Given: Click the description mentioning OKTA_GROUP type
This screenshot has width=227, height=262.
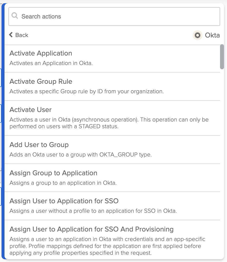Looking at the screenshot, I should click(x=80, y=155).
